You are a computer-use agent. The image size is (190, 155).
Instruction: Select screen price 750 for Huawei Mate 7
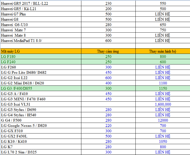(163, 30)
